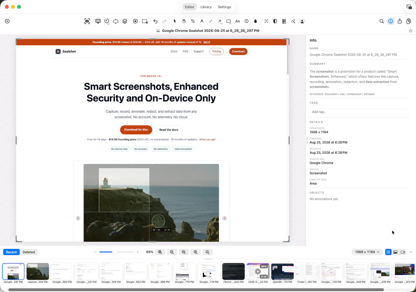416x292 pixels.
Task: Click the half-shaded shield redaction icon
Action: point(275,21)
